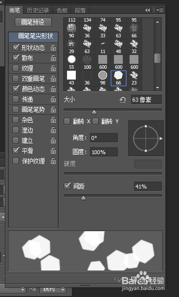The height and width of the screenshot is (297, 179).
Task: Switch to the 色板 tab
Action: (x=62, y=10)
